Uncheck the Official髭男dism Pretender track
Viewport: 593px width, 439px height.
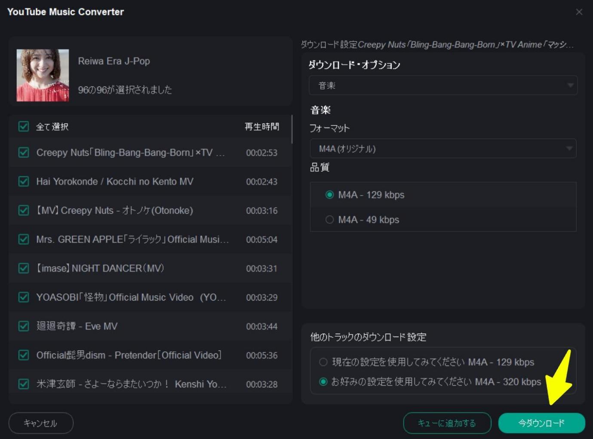pos(24,355)
